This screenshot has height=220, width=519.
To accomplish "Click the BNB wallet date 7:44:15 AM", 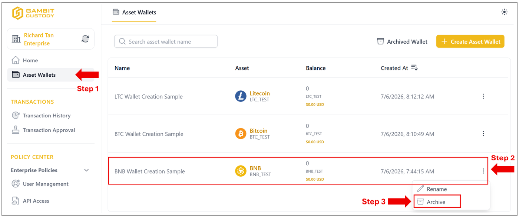I will tap(407, 171).
